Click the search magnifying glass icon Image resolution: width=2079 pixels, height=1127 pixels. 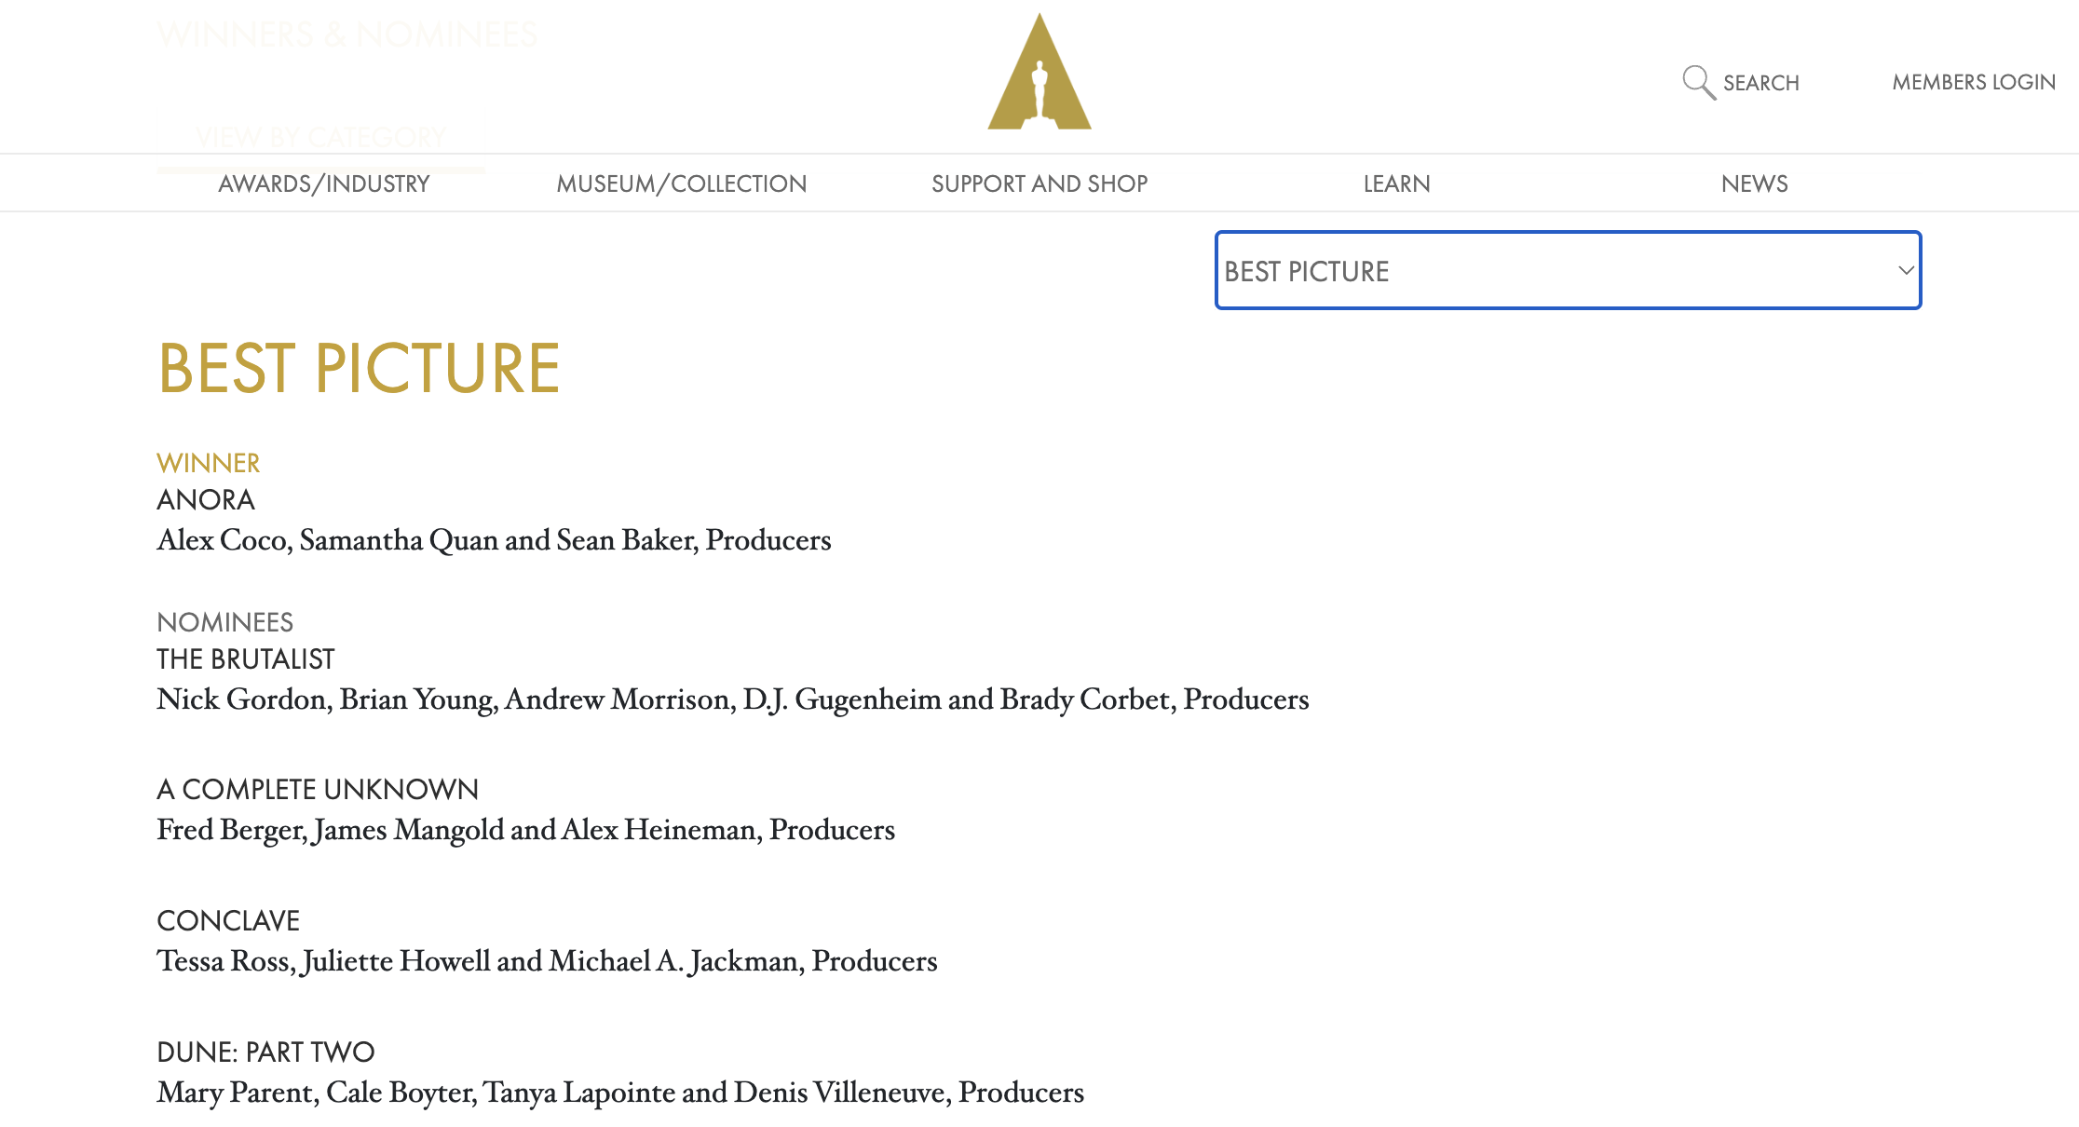[1699, 82]
